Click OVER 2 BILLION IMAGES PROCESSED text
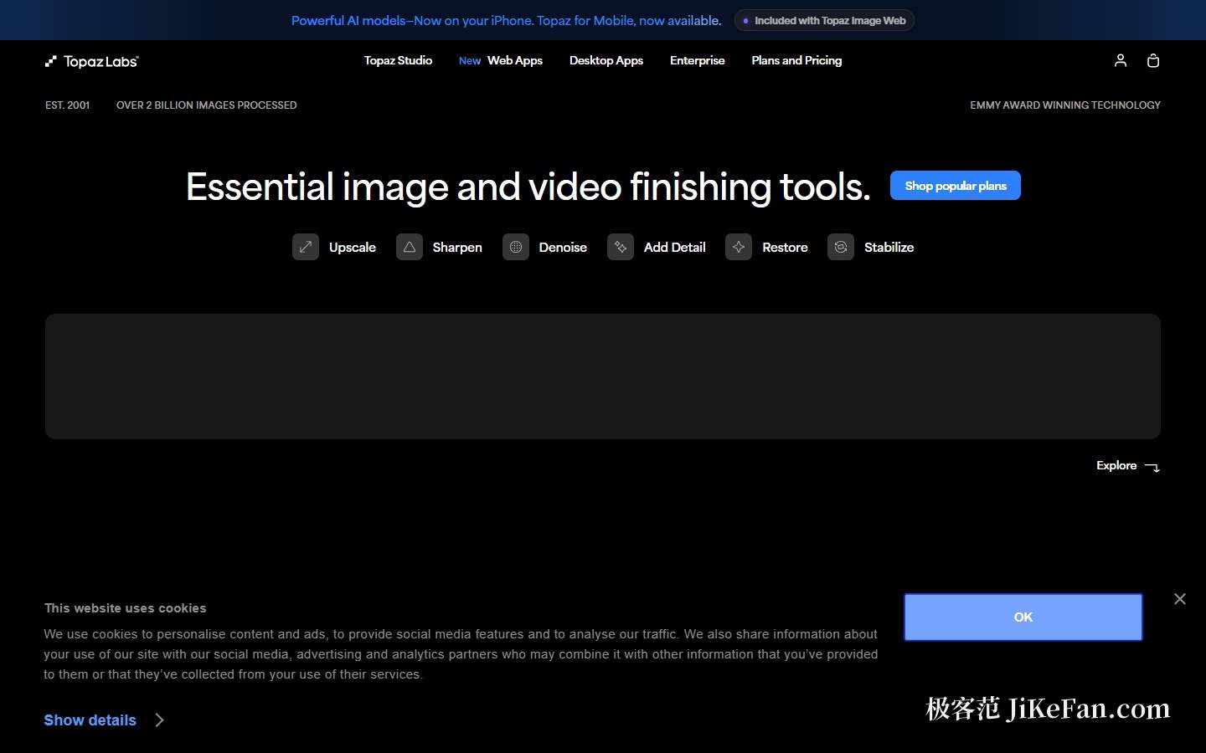The height and width of the screenshot is (753, 1206). 206,105
